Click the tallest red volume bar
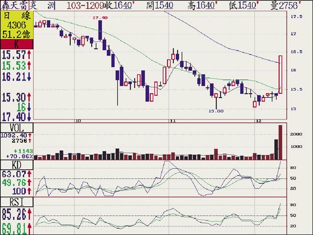This screenshot has width=313, height=235. click(280, 141)
